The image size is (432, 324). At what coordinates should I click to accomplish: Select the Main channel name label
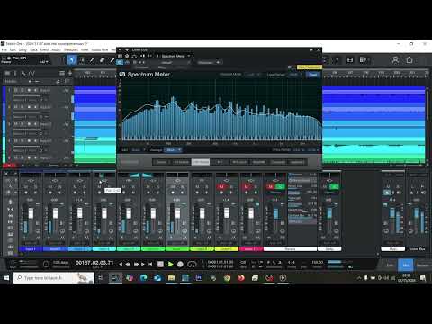point(392,249)
